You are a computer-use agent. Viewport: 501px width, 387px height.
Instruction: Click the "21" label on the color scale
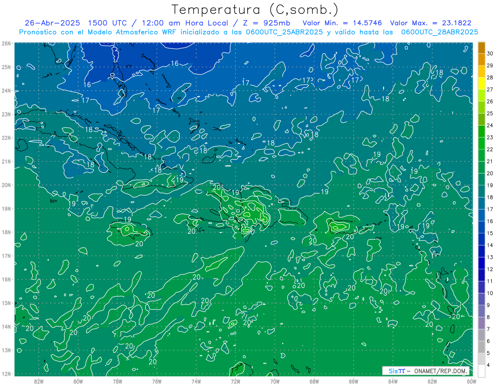[x=490, y=161]
